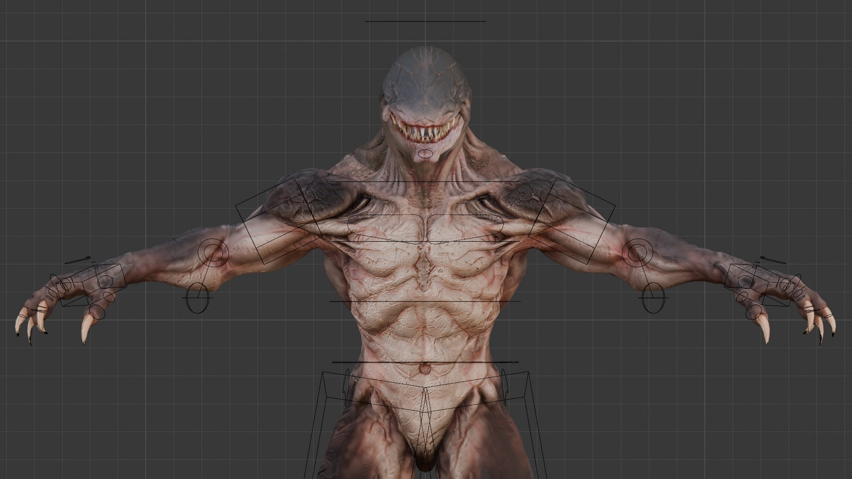This screenshot has height=479, width=852.
Task: Select the oval pole control below the viewer's-right elbow
Action: pos(654,298)
